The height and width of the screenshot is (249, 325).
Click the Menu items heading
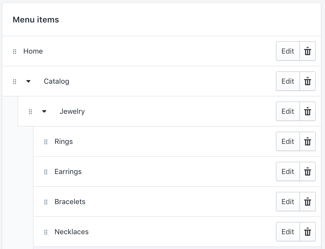tap(36, 20)
